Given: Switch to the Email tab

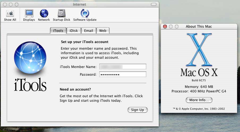Looking at the screenshot, I should click(x=89, y=31).
